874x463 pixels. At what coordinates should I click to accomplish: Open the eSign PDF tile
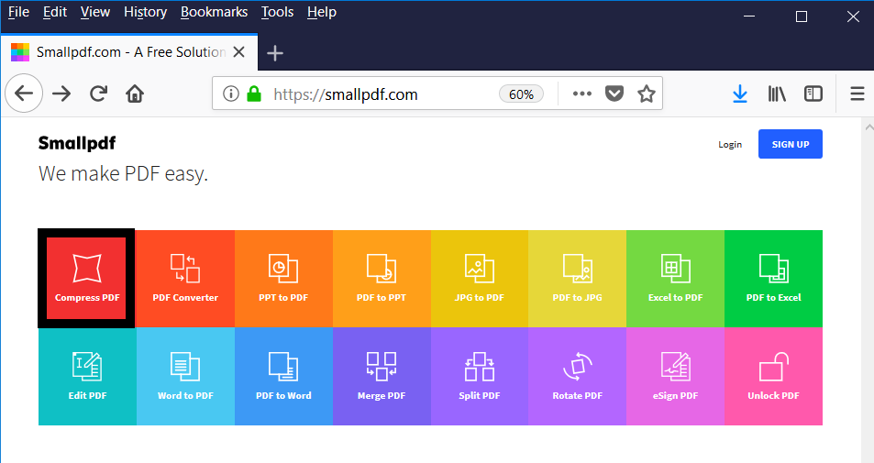(x=676, y=377)
